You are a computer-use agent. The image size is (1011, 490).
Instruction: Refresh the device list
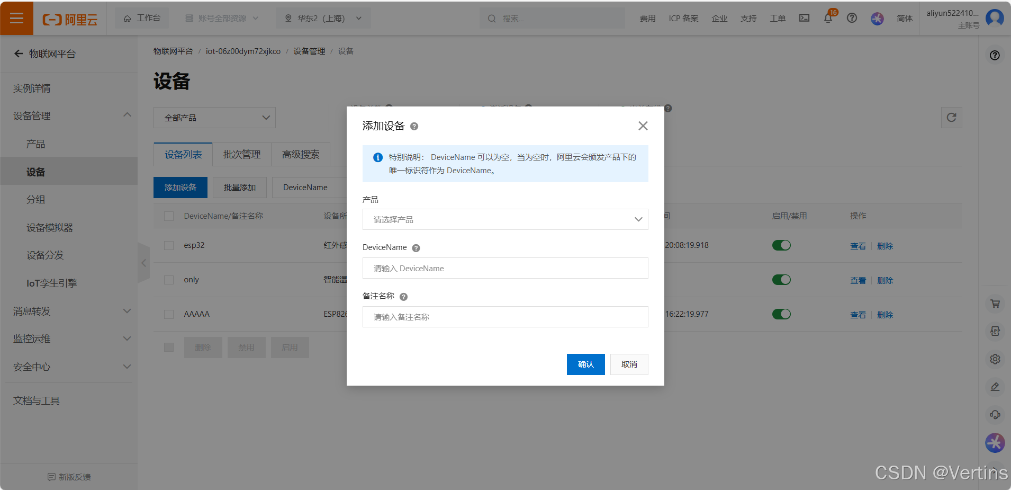[951, 118]
